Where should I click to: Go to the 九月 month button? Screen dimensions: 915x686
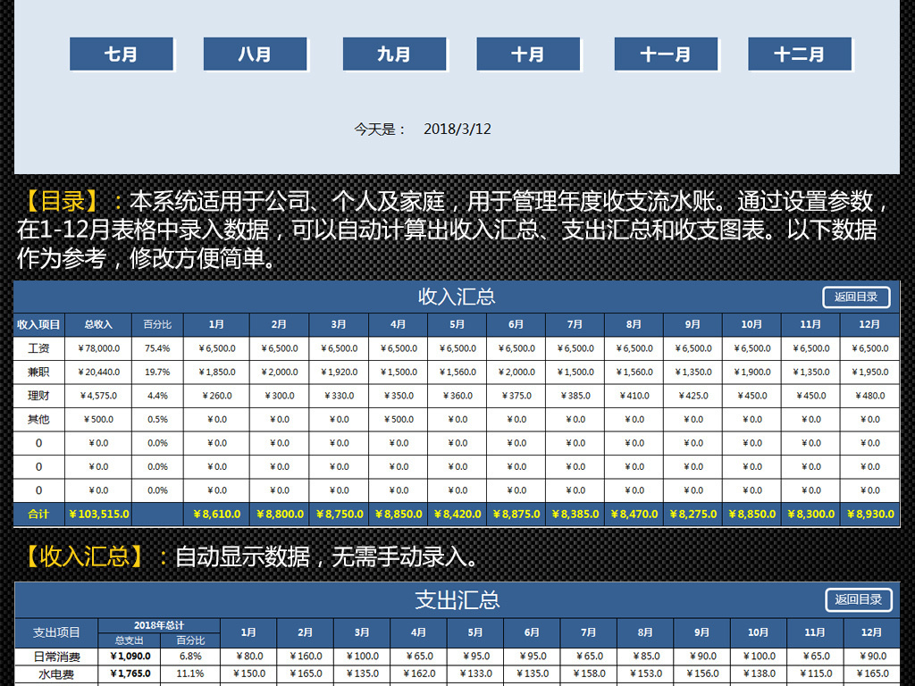click(x=393, y=54)
